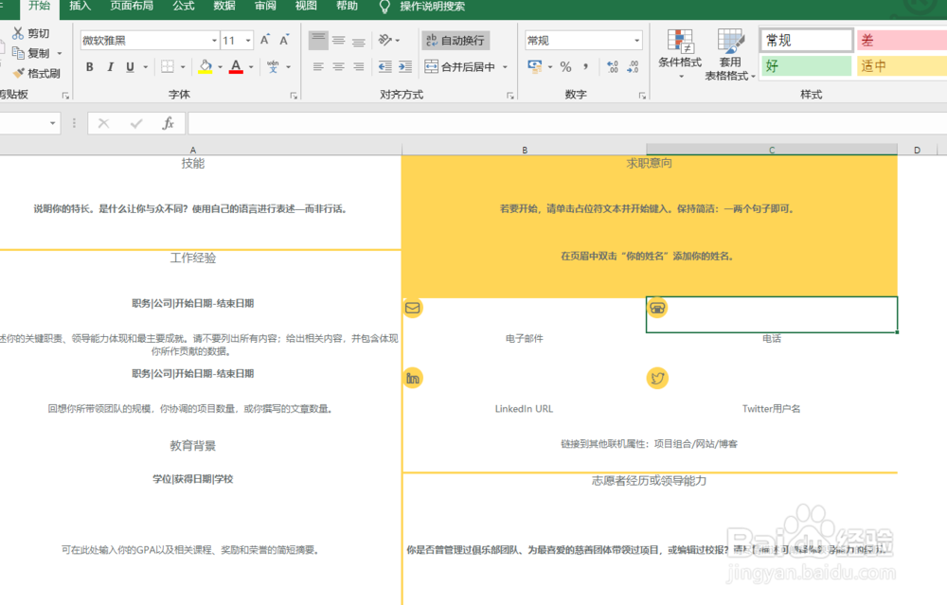Screen dimensions: 947x605
Task: Open the font size dropdown
Action: [x=248, y=40]
